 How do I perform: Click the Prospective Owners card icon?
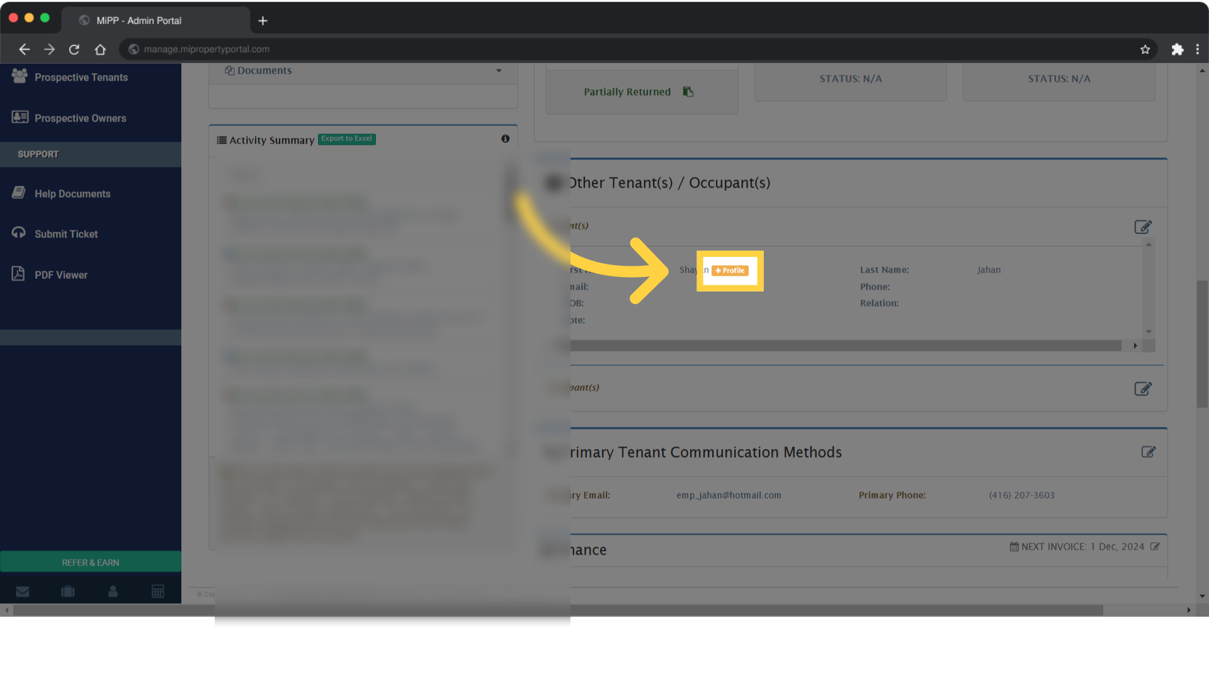click(x=20, y=117)
